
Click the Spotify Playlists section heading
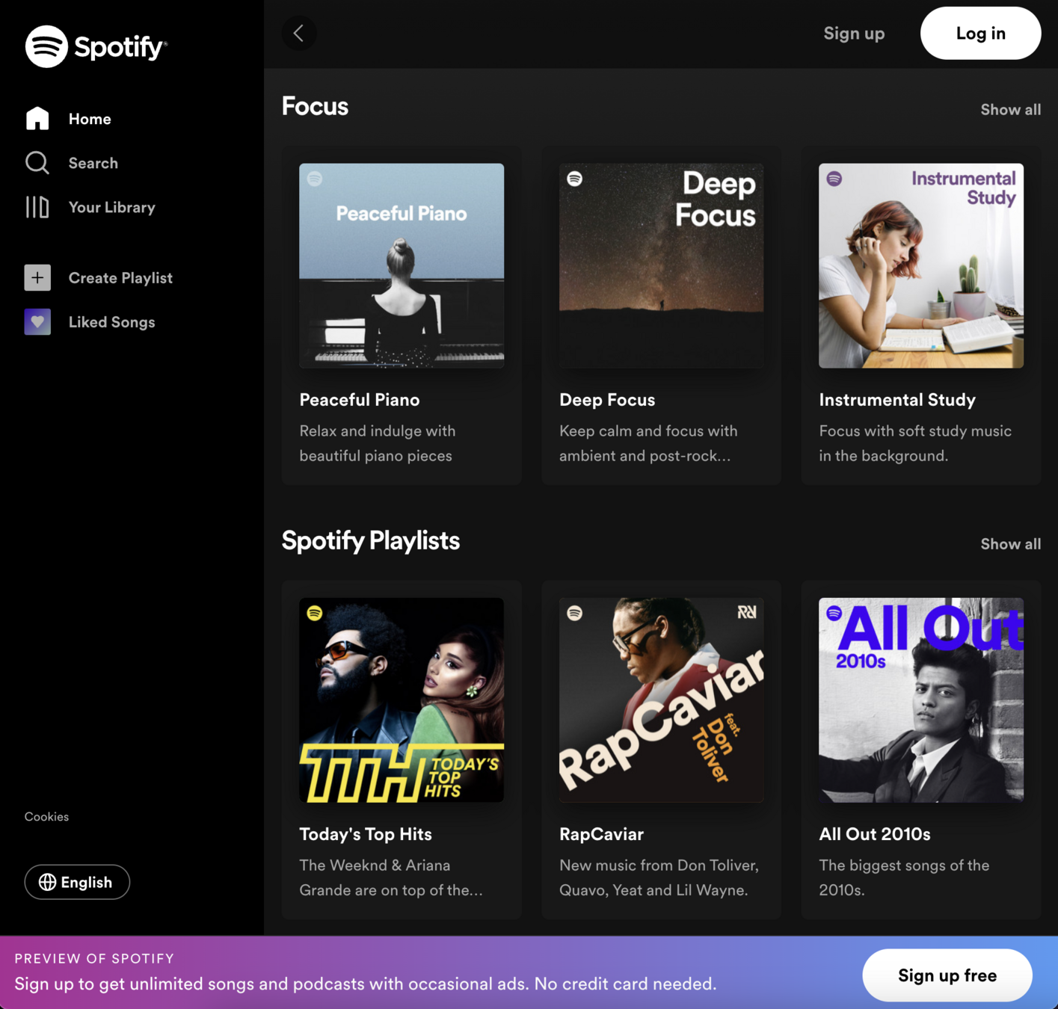(x=371, y=540)
